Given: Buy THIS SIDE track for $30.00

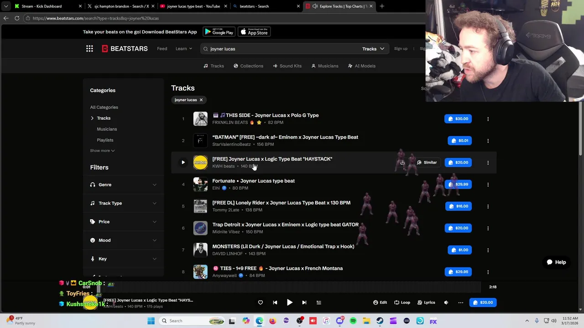Looking at the screenshot, I should (458, 119).
